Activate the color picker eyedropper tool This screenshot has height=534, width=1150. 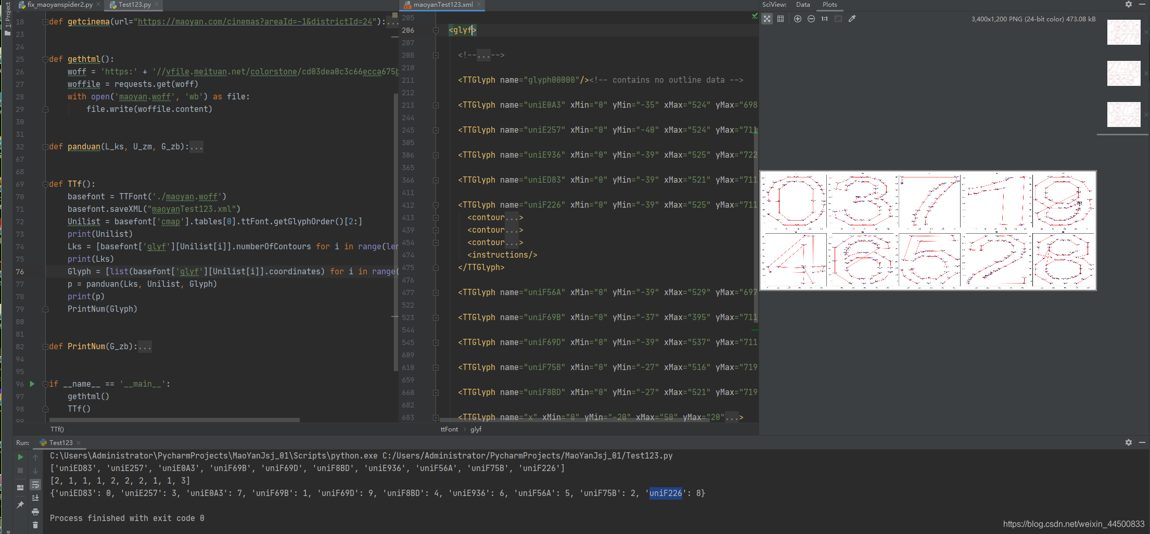(x=852, y=19)
